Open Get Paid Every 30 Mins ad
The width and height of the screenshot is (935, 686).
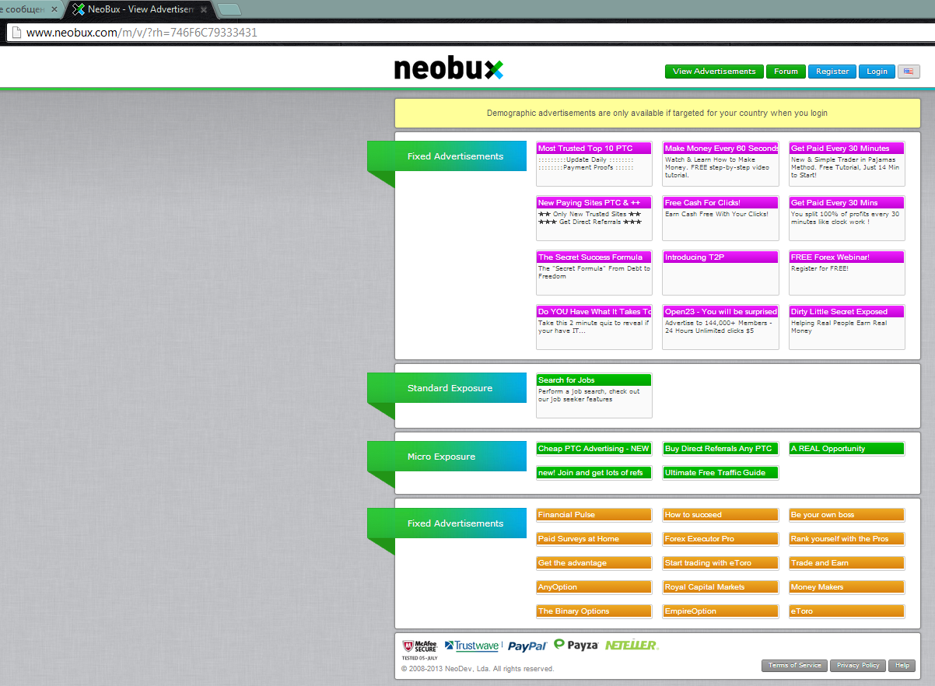click(847, 218)
